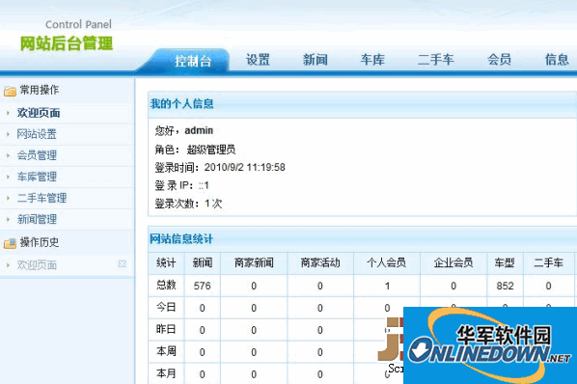Click the admin username text

tap(199, 130)
